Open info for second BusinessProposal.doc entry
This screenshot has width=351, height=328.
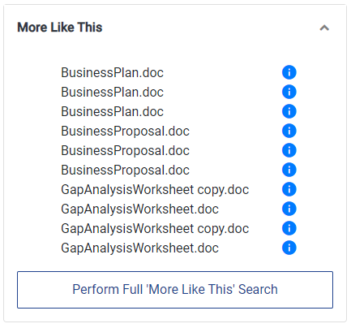[x=289, y=150]
